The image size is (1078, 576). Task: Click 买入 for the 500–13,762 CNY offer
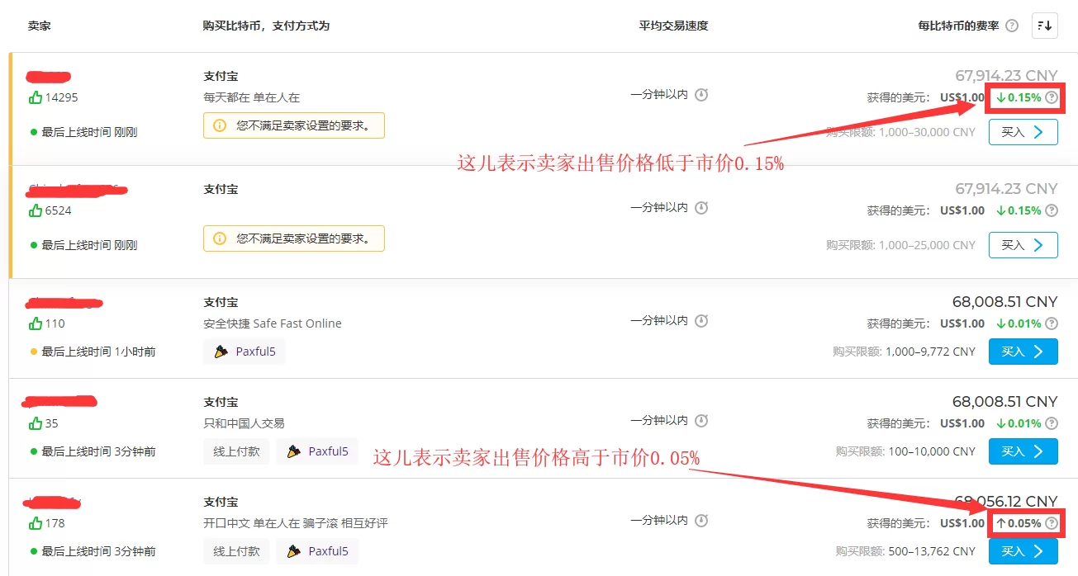pyautogui.click(x=1023, y=551)
